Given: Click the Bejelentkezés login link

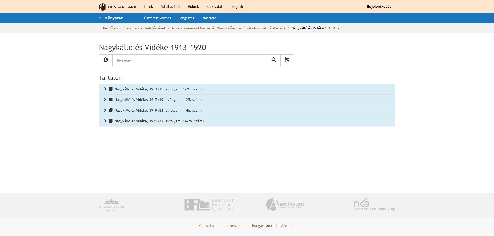Looking at the screenshot, I should (x=379, y=7).
